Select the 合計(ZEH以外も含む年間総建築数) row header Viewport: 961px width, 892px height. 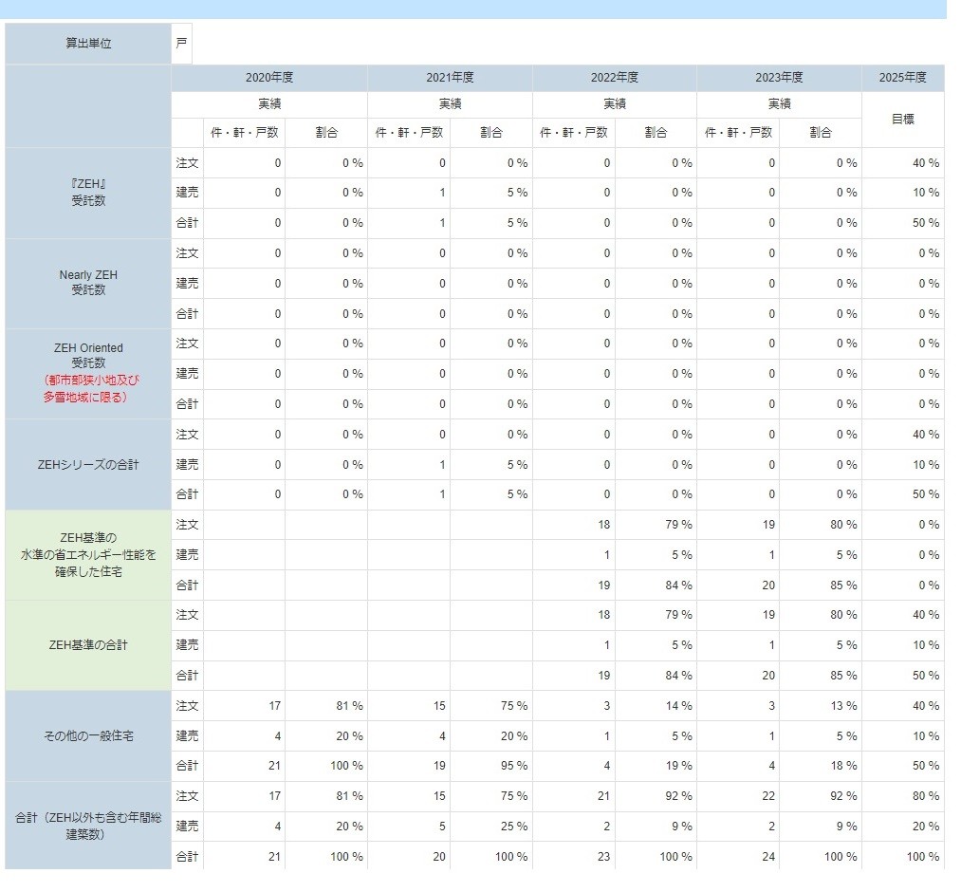88,827
